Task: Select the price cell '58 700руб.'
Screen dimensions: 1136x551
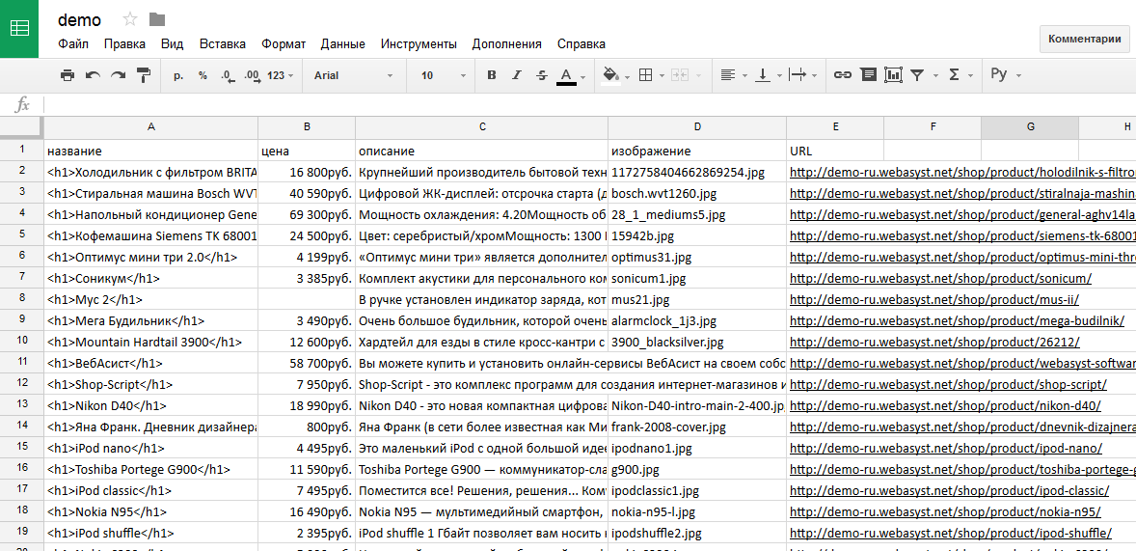Action: click(308, 363)
